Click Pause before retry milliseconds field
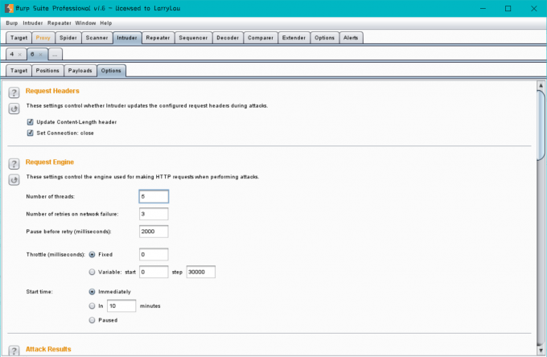The image size is (547, 357). point(154,231)
